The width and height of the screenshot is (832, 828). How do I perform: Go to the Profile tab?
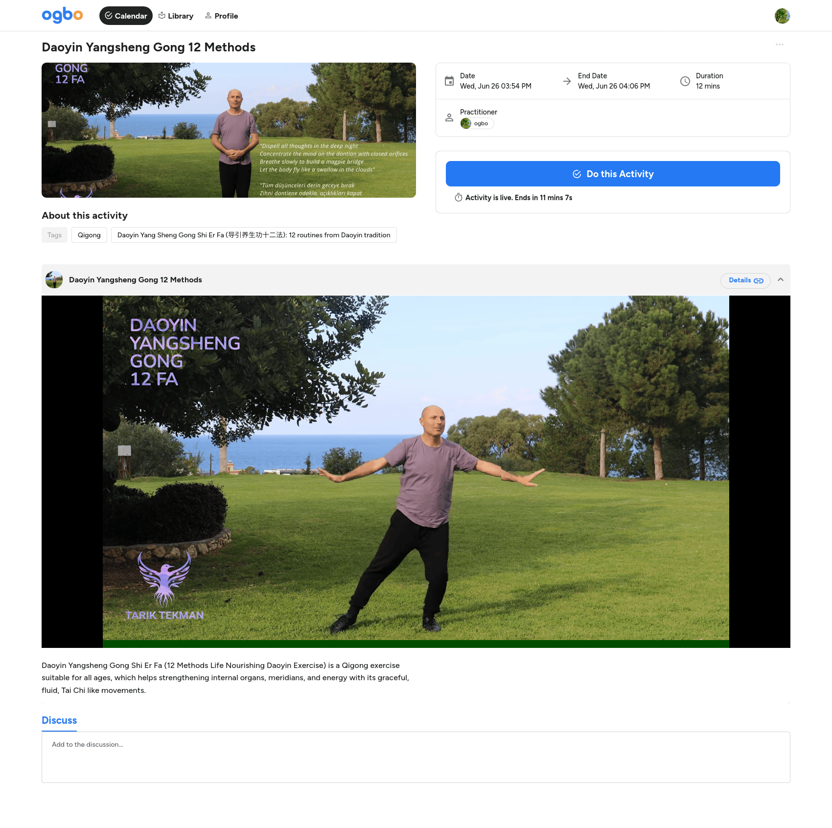point(221,16)
